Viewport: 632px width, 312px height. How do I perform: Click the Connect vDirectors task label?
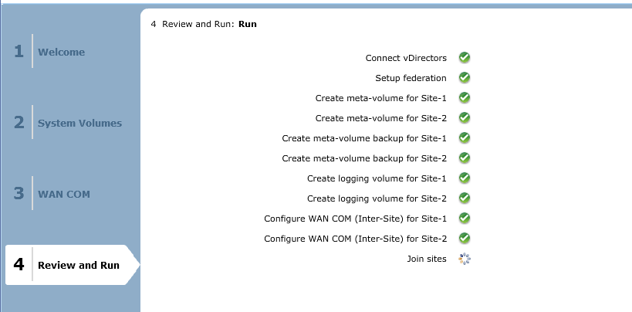point(406,58)
